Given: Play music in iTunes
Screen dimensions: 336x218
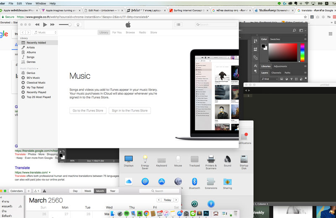Looking at the screenshot, I should click(x=45, y=25).
